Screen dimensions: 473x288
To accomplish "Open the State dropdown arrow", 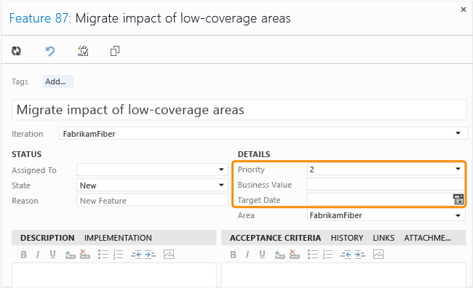I will tap(221, 185).
